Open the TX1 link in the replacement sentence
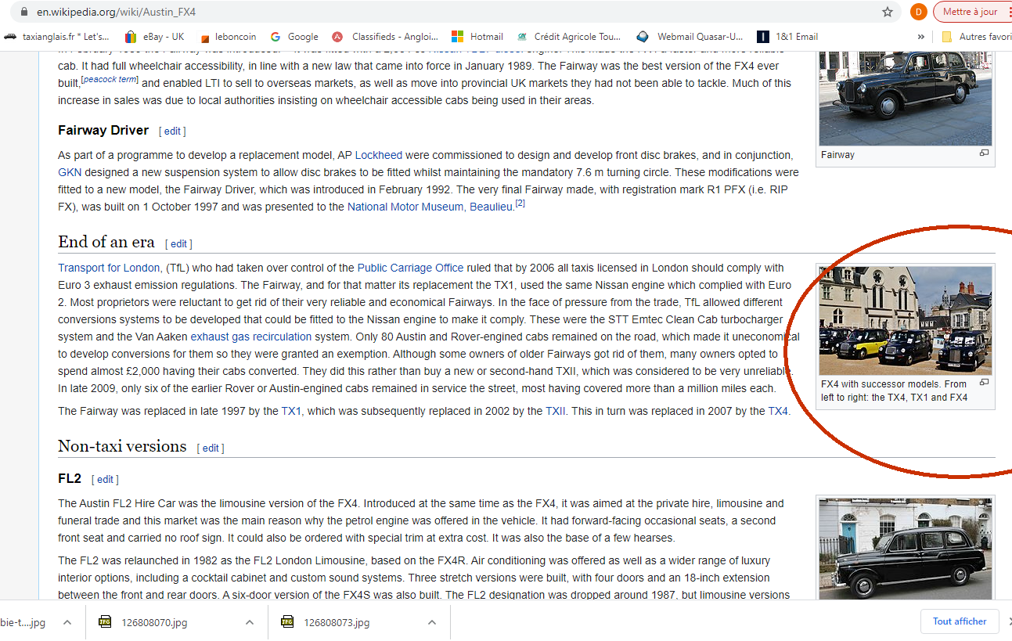Screen dimensions: 1012x641 click(x=291, y=411)
